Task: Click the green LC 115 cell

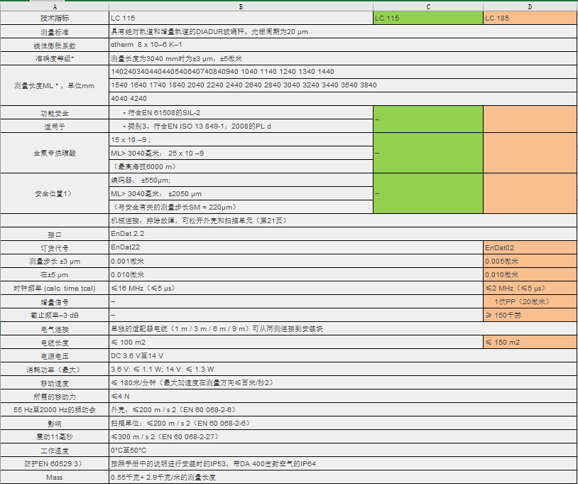Action: pos(428,18)
